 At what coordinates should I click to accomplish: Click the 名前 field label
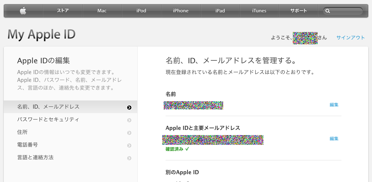click(171, 94)
